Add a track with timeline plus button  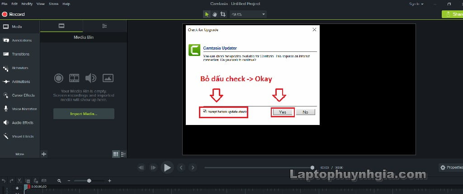pyautogui.click(x=17, y=188)
